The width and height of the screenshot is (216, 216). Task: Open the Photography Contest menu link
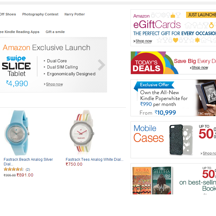40,15
